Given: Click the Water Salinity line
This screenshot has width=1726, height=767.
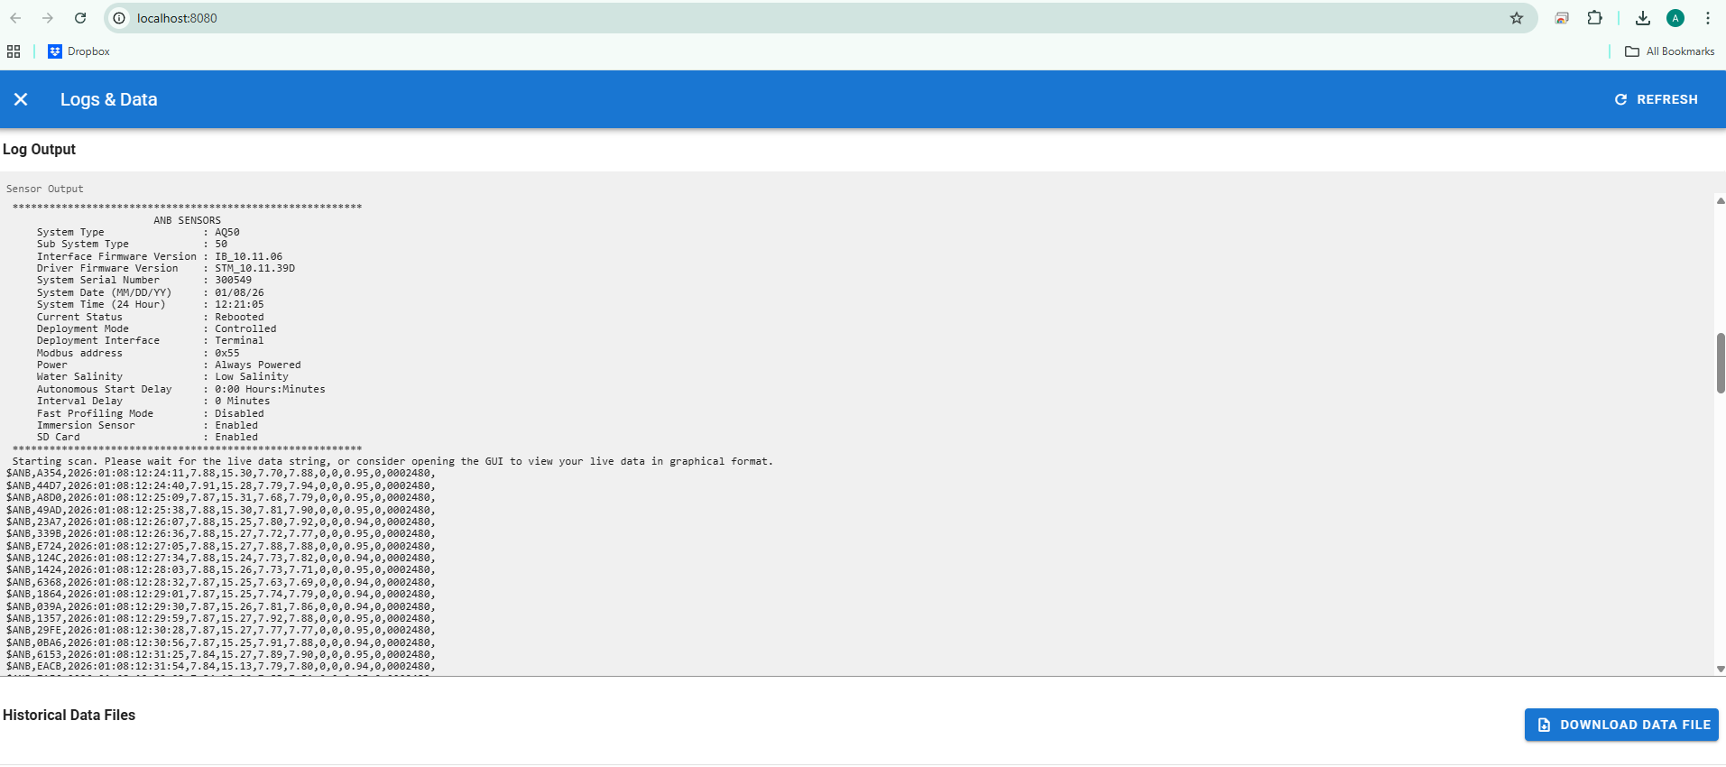Looking at the screenshot, I should [x=162, y=376].
